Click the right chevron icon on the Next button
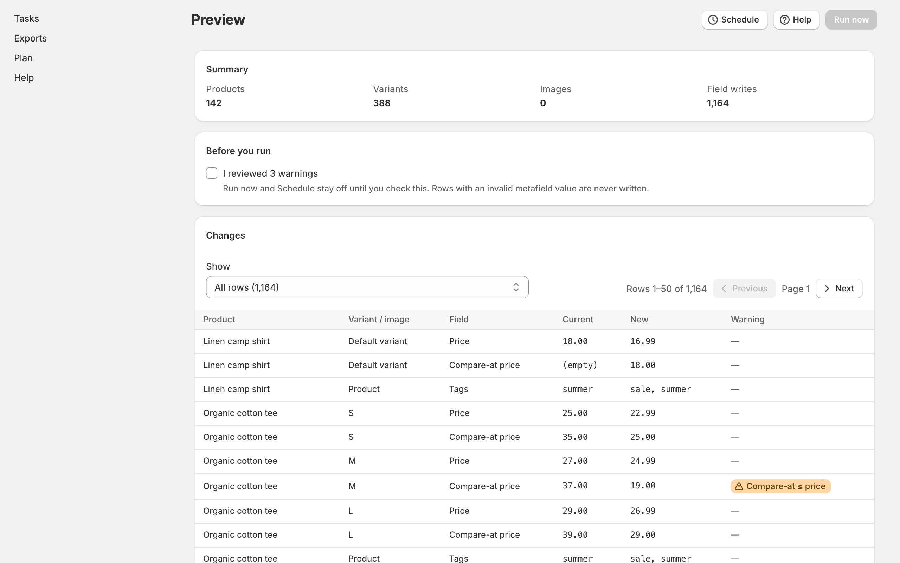The image size is (900, 563). [x=827, y=289]
